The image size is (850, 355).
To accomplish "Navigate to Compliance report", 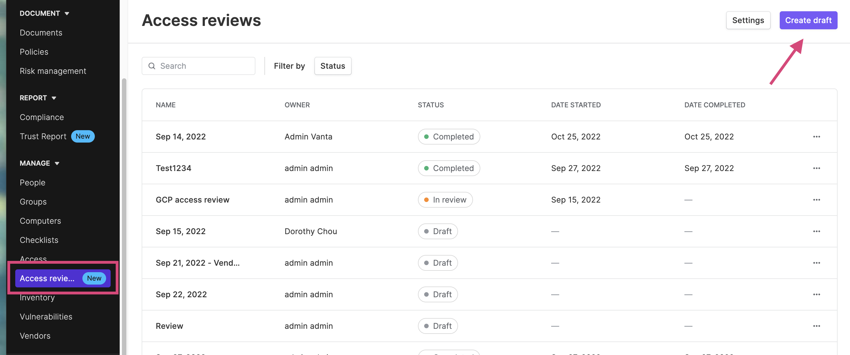I will pos(41,117).
